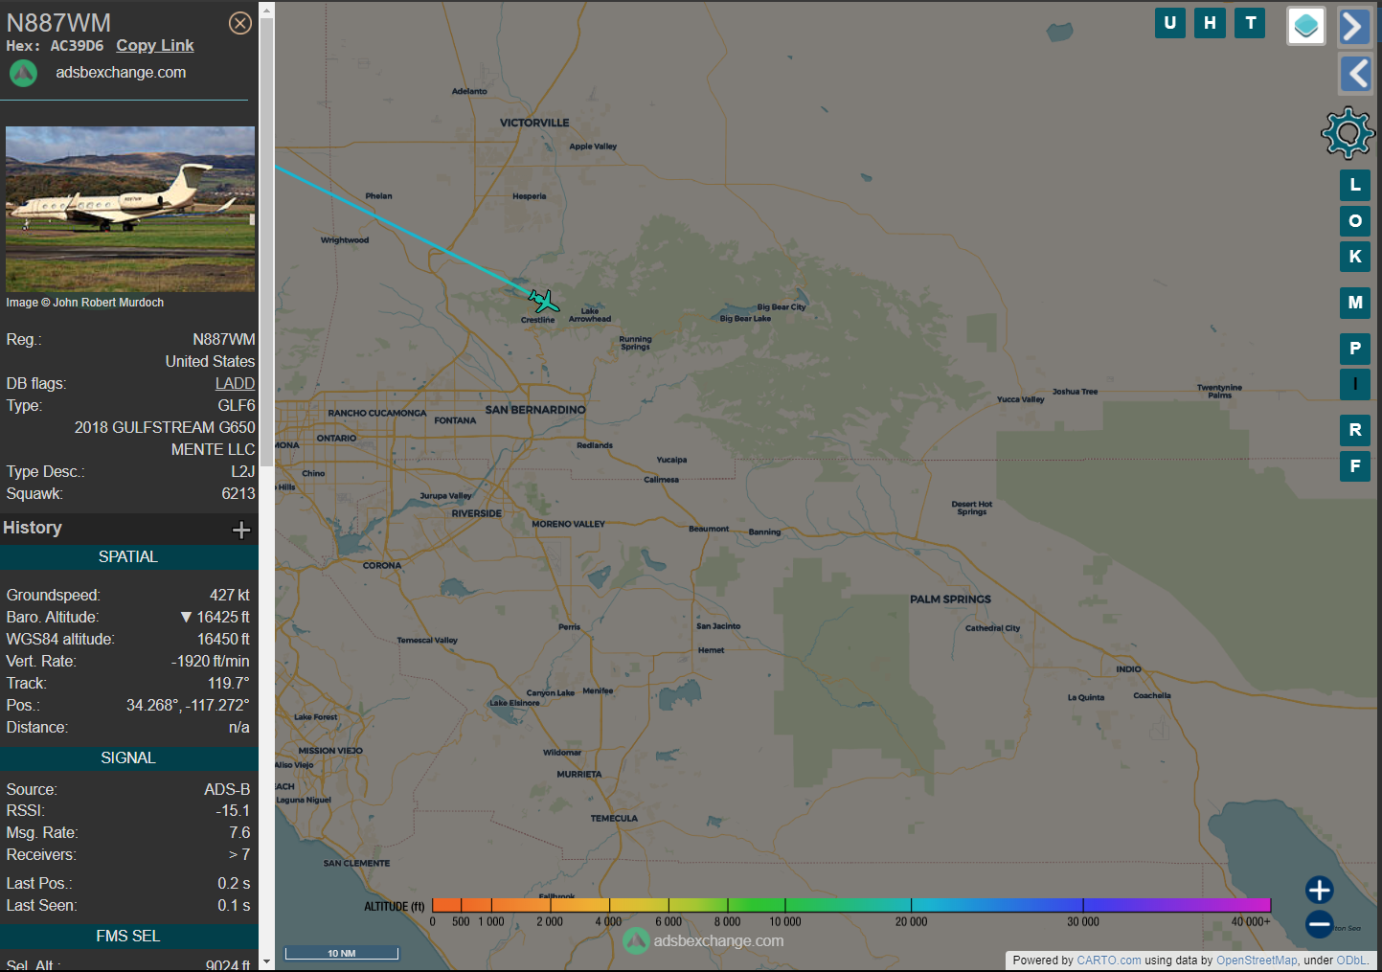Screen dimensions: 1382x972
Task: Open the LADD database flag link
Action: pyautogui.click(x=235, y=383)
